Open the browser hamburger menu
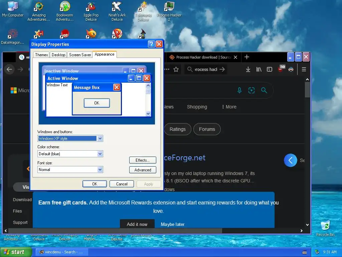This screenshot has width=342, height=257. 304,70
